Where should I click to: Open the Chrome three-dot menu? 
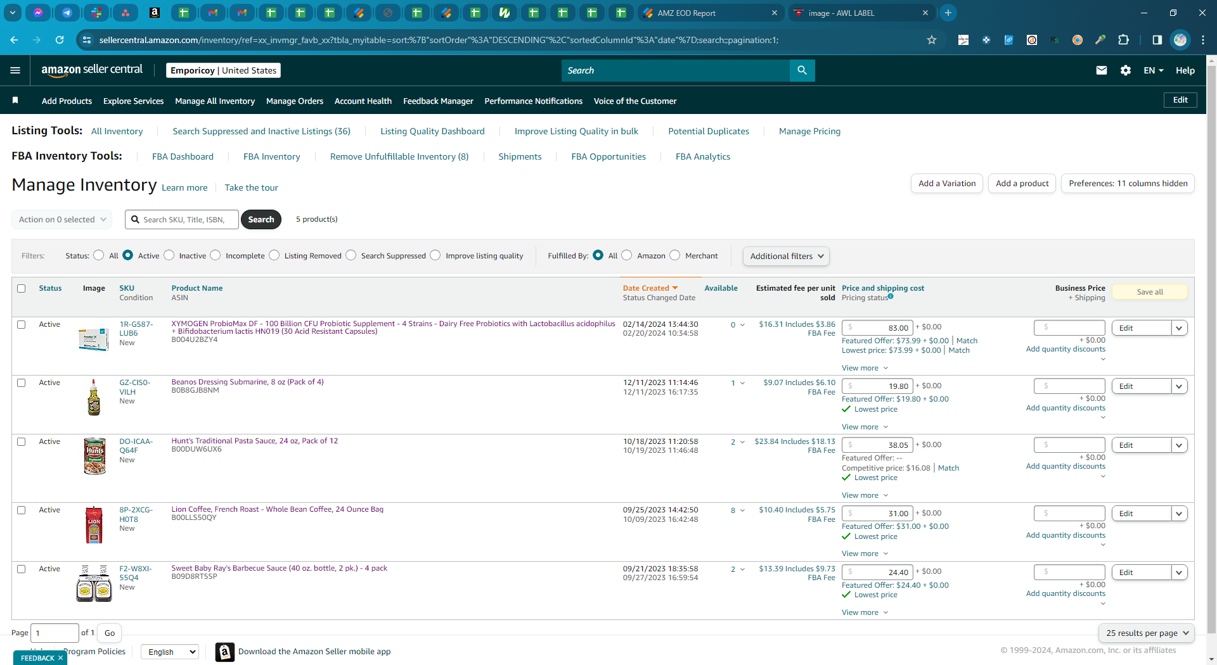click(x=1203, y=40)
